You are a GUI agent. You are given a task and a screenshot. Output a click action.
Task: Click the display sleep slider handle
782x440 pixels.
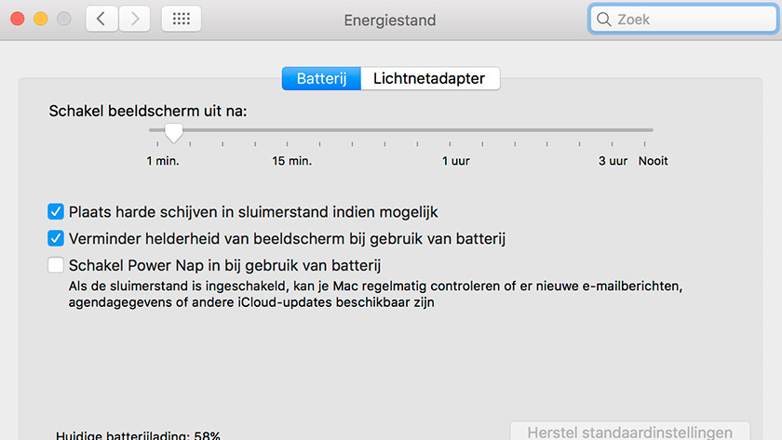pos(173,134)
